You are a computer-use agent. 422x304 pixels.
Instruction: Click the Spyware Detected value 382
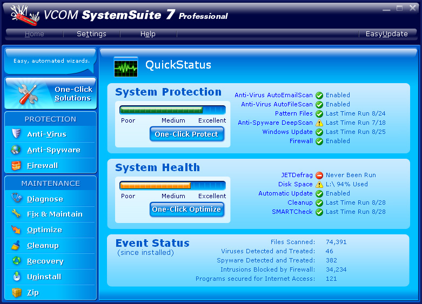(331, 260)
